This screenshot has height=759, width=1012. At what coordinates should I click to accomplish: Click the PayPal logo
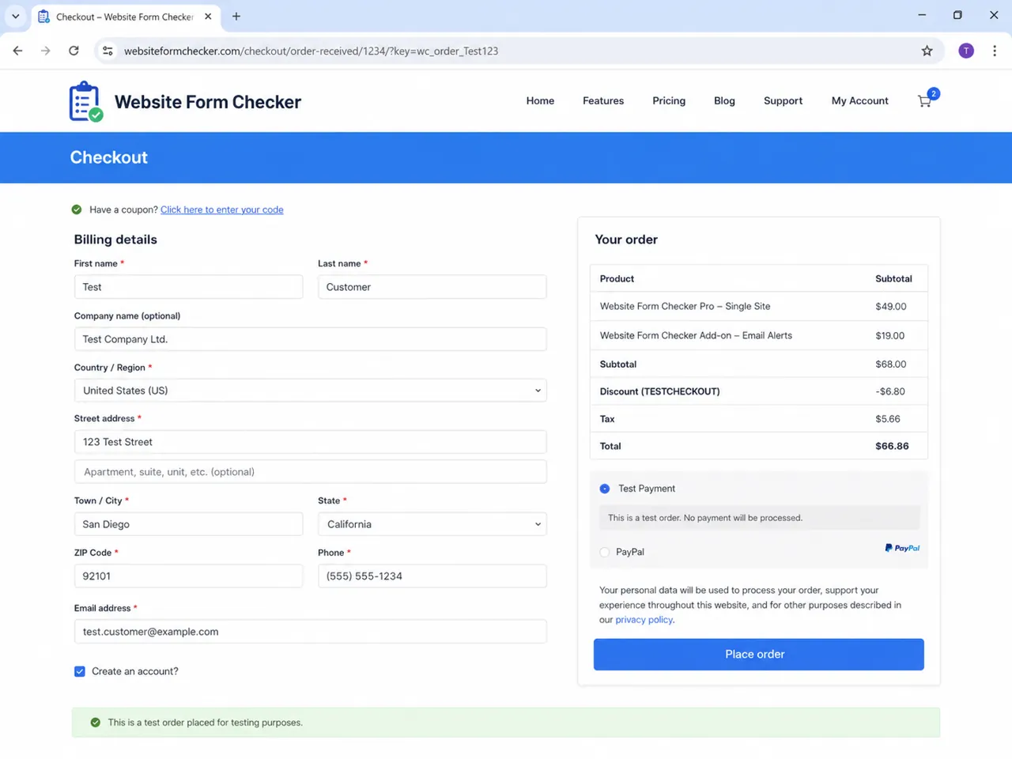902,548
